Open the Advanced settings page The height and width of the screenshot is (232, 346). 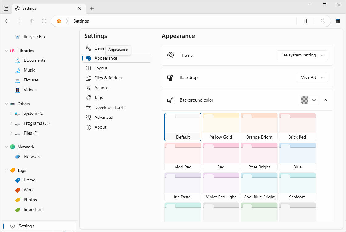(117, 118)
